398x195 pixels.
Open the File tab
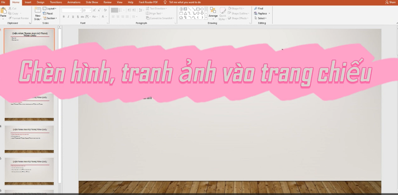tap(3, 2)
